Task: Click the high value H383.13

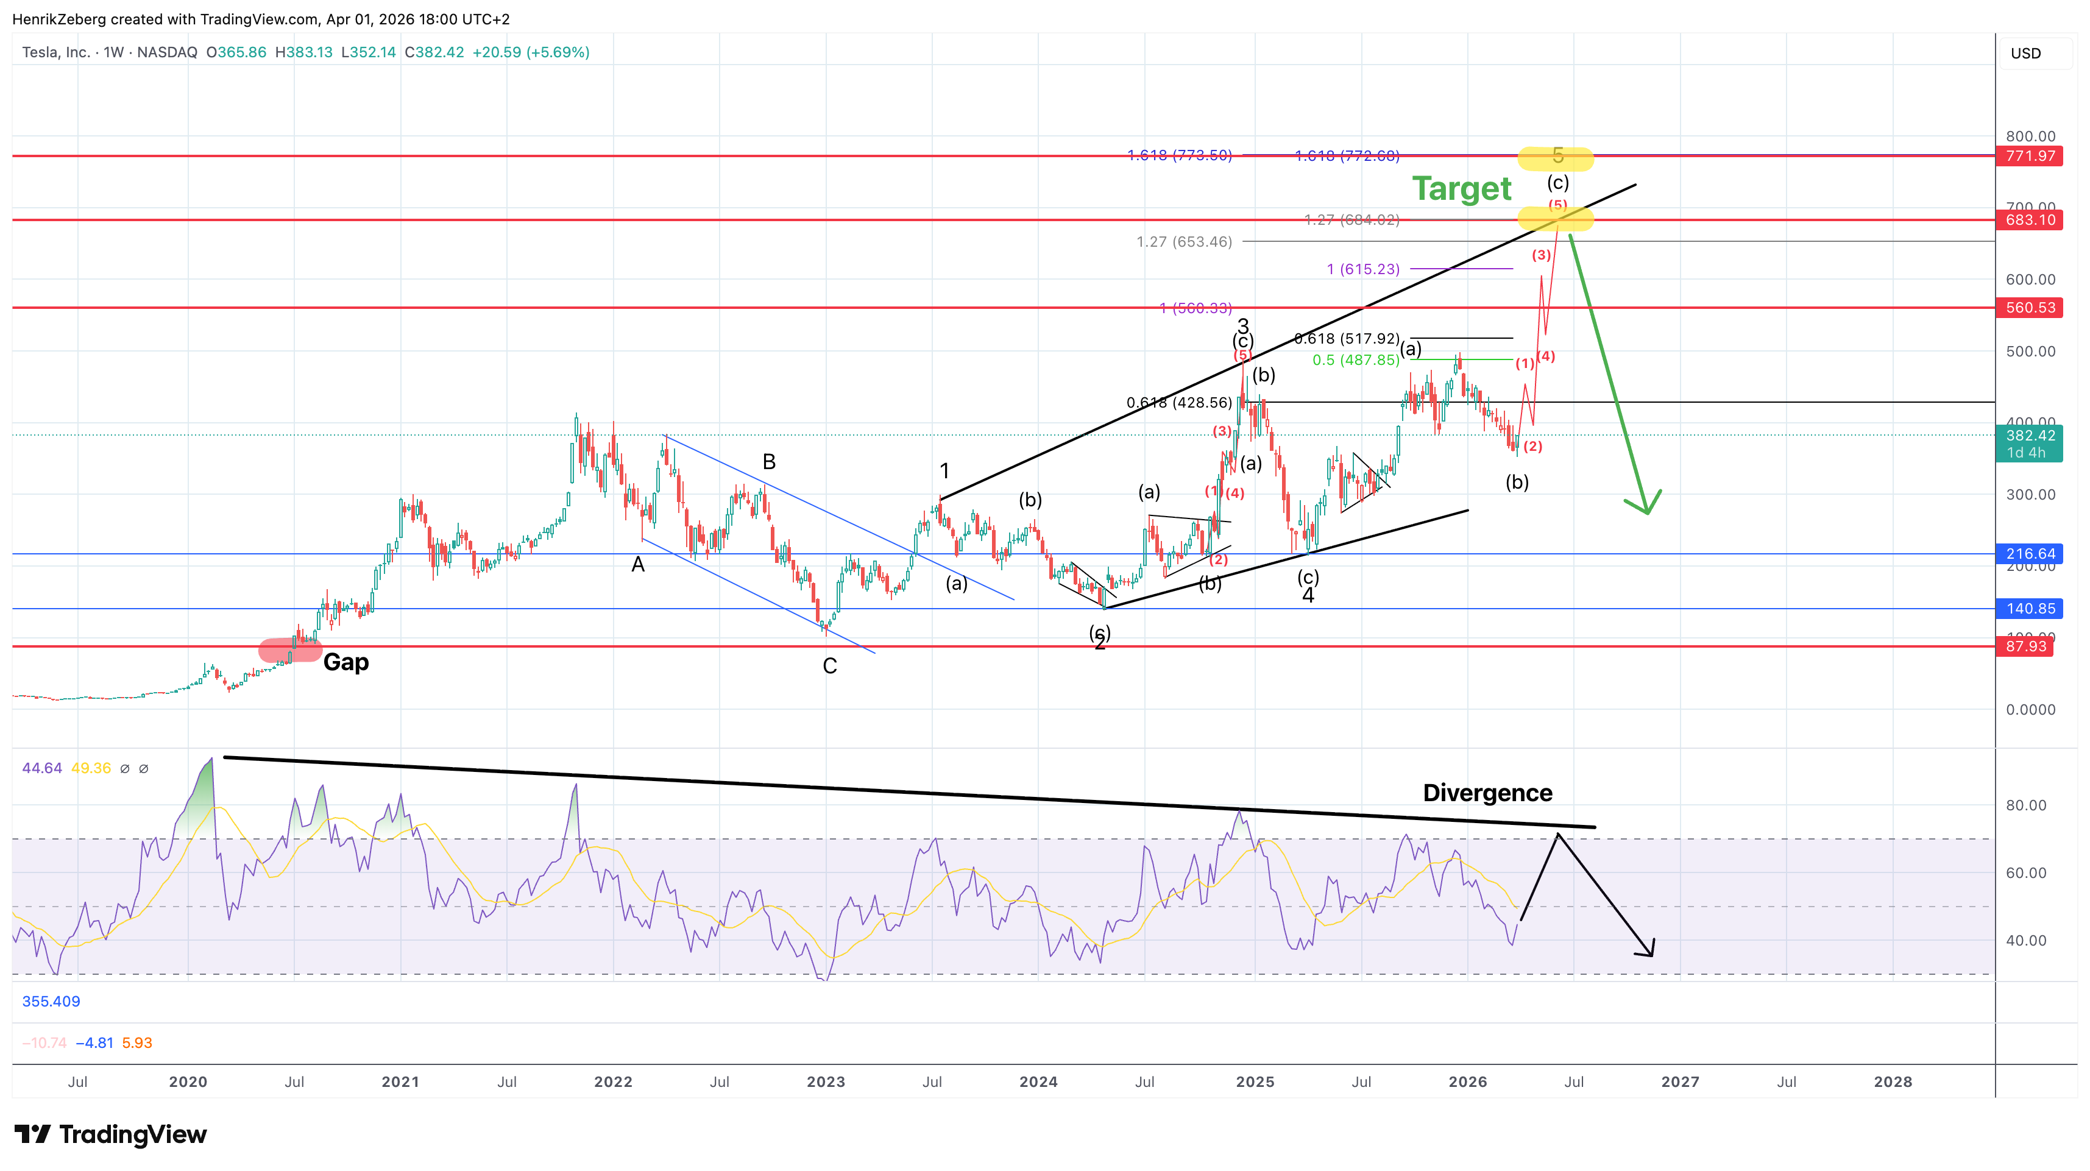Action: coord(303,52)
